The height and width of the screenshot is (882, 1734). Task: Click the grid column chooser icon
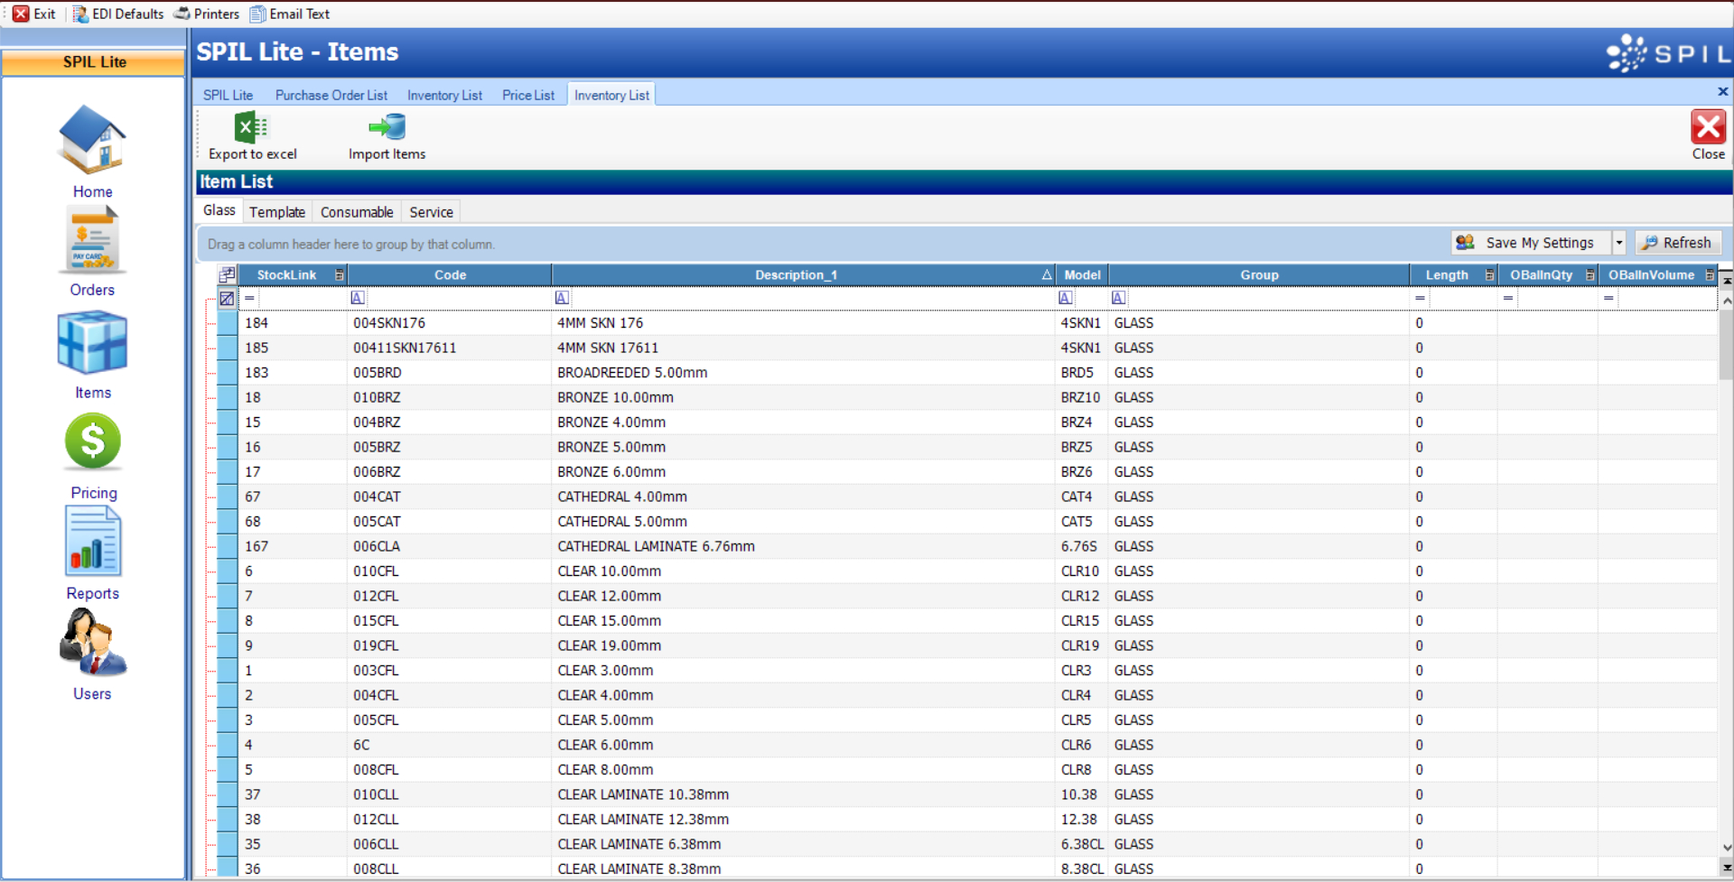(x=227, y=274)
